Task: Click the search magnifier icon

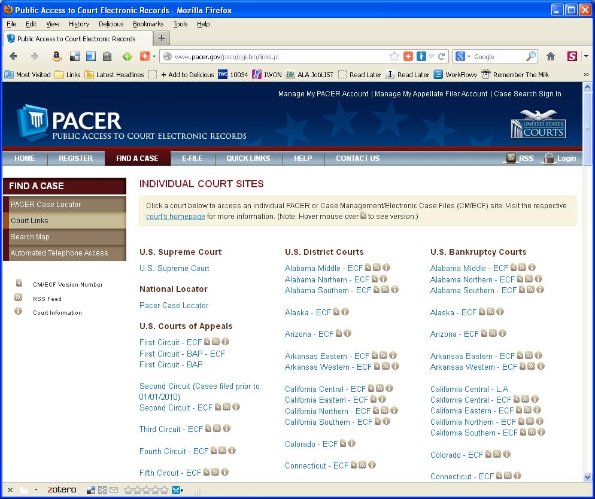Action: coord(532,56)
